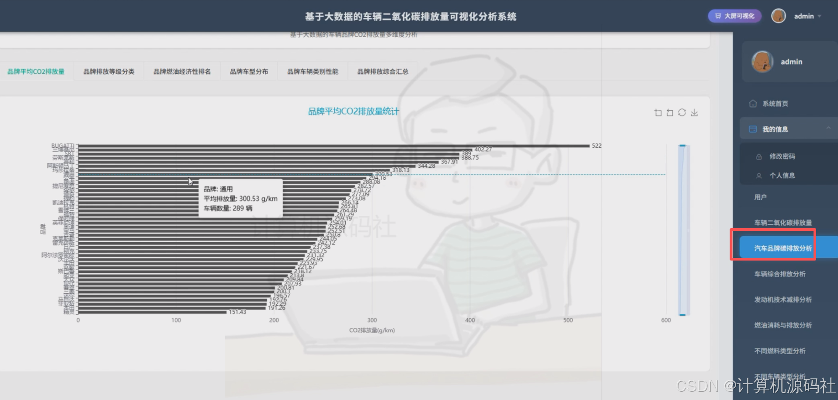Switch to the 品牌燃油经济性排名 tab
The image size is (838, 400).
click(182, 72)
